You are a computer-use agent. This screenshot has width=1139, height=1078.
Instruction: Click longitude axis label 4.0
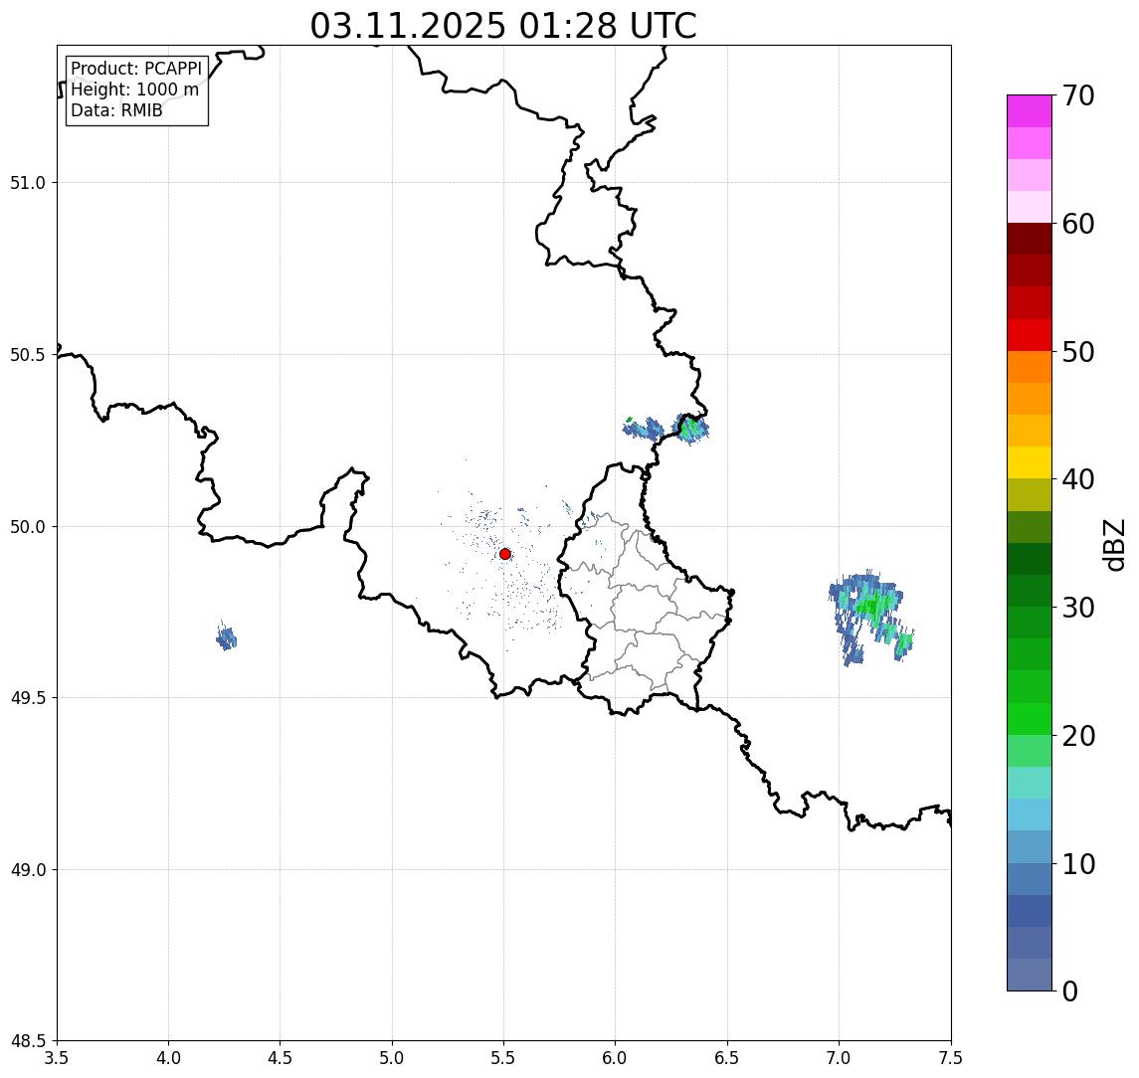pyautogui.click(x=168, y=1058)
